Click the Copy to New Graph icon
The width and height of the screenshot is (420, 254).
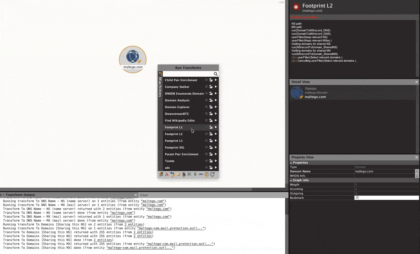tap(161, 174)
